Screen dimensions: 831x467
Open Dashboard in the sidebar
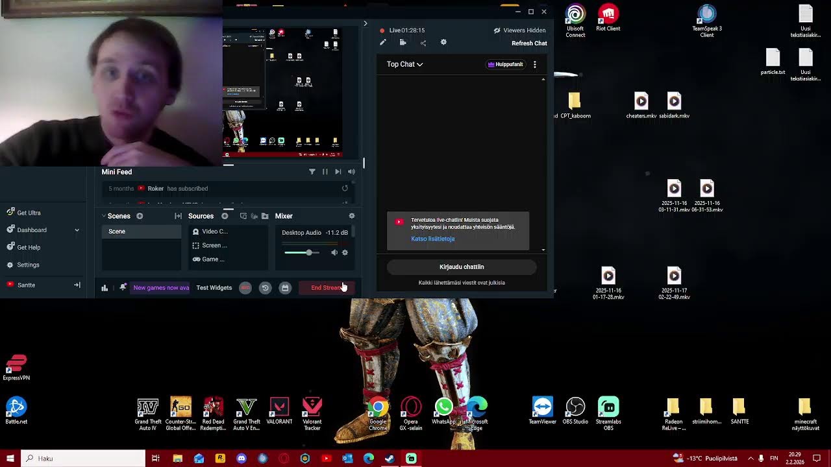pos(27,230)
